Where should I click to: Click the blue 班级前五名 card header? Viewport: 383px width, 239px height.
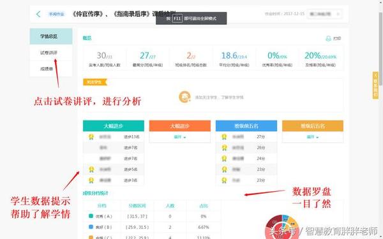[x=246, y=126]
